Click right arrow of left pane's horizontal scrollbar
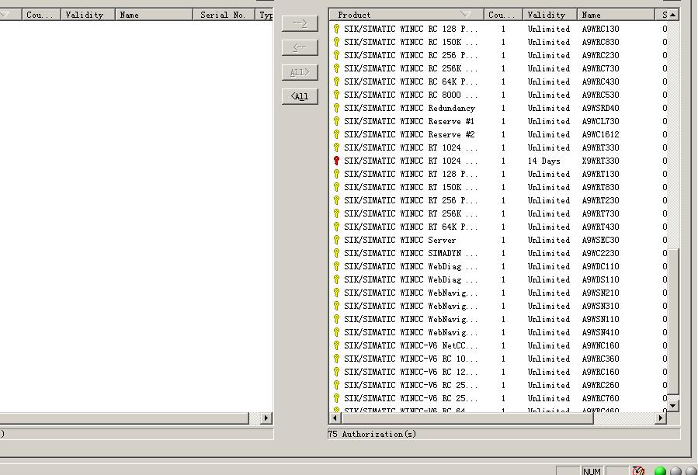 click(x=266, y=418)
